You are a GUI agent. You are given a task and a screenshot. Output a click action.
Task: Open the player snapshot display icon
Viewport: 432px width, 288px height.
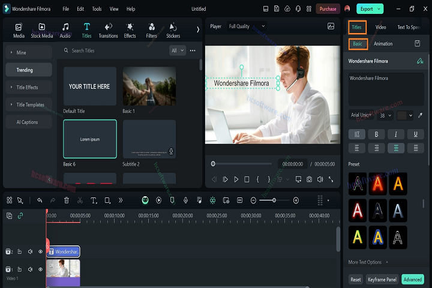point(331,26)
